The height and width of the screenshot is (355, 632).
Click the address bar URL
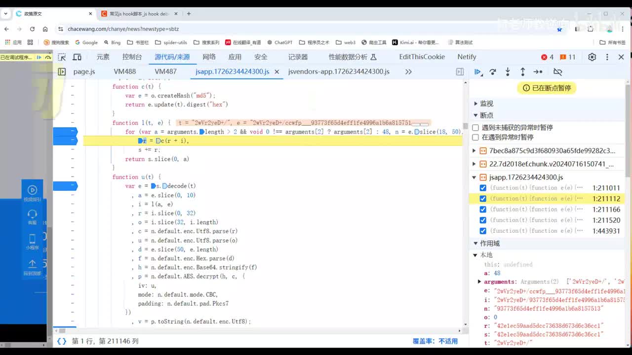point(123,29)
